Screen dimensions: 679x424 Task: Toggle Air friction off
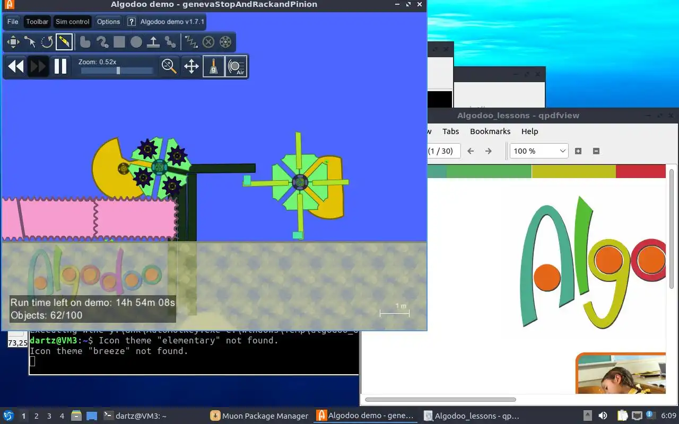point(236,66)
